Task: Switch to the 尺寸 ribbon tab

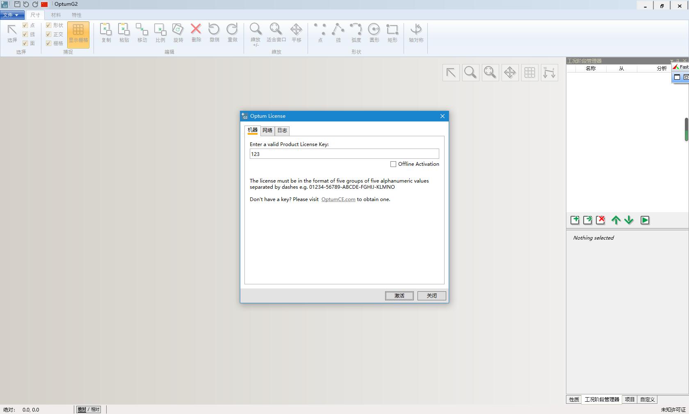Action: 35,15
